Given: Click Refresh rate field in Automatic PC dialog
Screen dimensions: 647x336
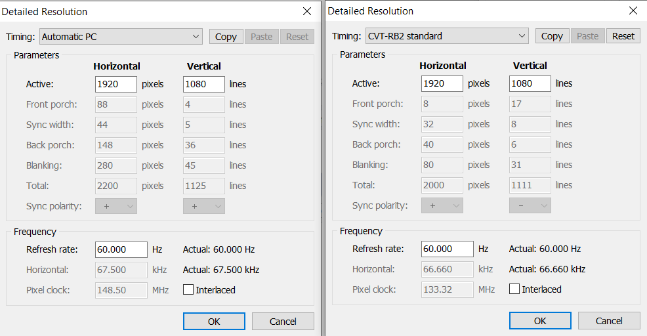Looking at the screenshot, I should click(x=121, y=250).
